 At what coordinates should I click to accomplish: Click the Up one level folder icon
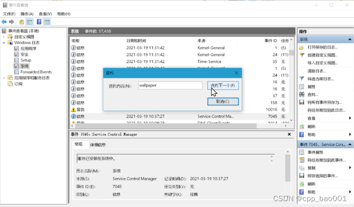coord(22,22)
